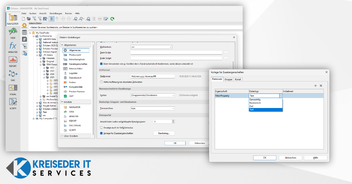The height and width of the screenshot is (184, 352).
Task: Expand the My Computer tree node
Action: pyautogui.click(x=33, y=119)
